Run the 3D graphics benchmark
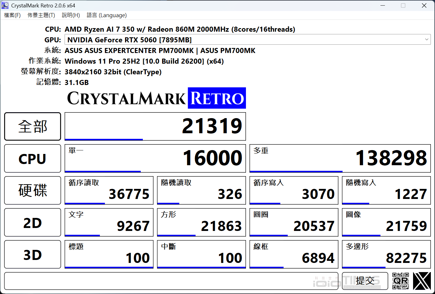The height and width of the screenshot is (294, 435). click(32, 254)
